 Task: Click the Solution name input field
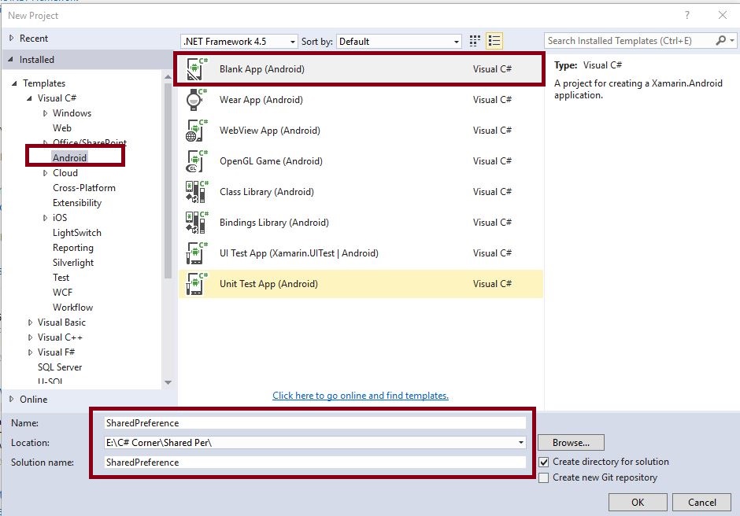coord(315,463)
